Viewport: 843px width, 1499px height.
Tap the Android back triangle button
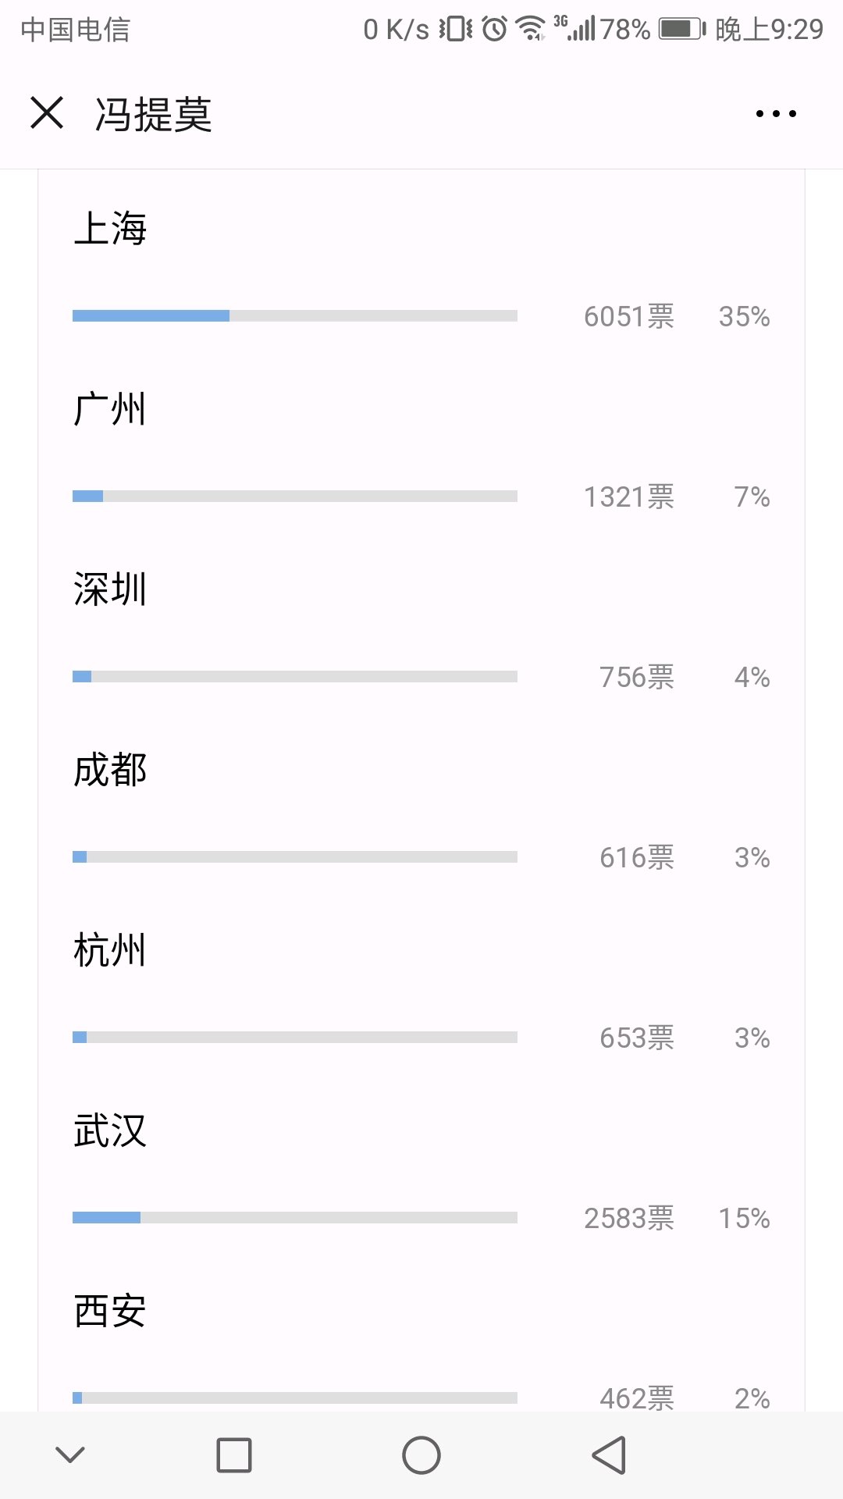609,1455
